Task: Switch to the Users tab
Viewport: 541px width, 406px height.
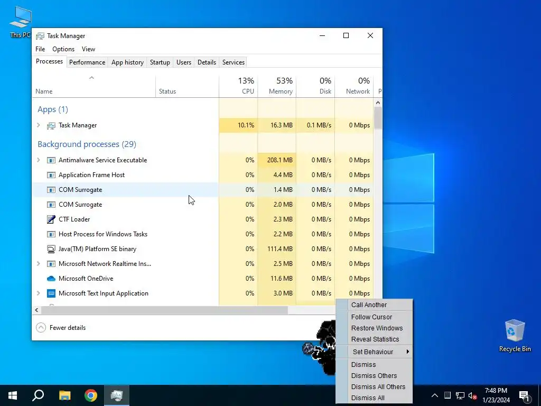Action: pyautogui.click(x=183, y=62)
